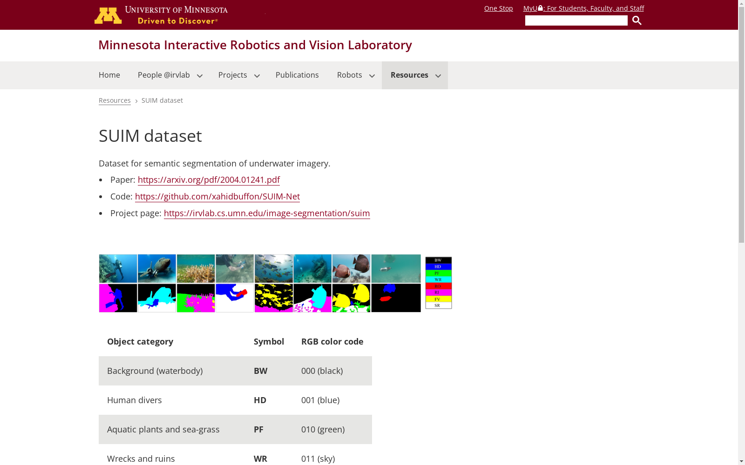Expand the Resources dropdown chevron

[438, 76]
